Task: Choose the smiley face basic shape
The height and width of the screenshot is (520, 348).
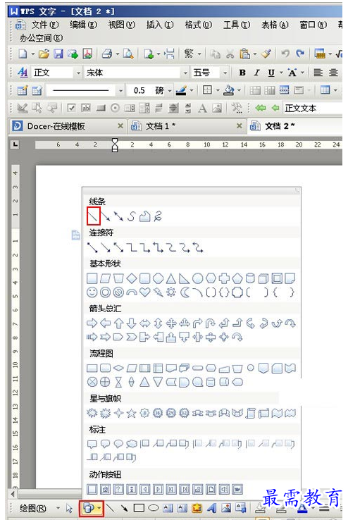Action: (92, 292)
